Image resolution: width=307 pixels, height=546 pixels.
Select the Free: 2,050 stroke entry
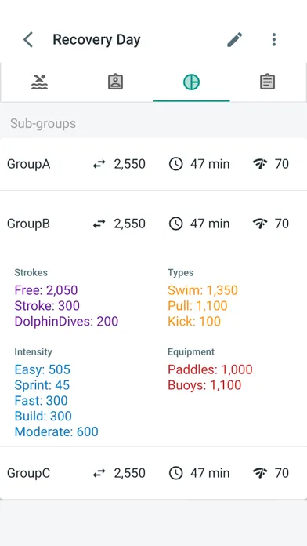pos(46,290)
